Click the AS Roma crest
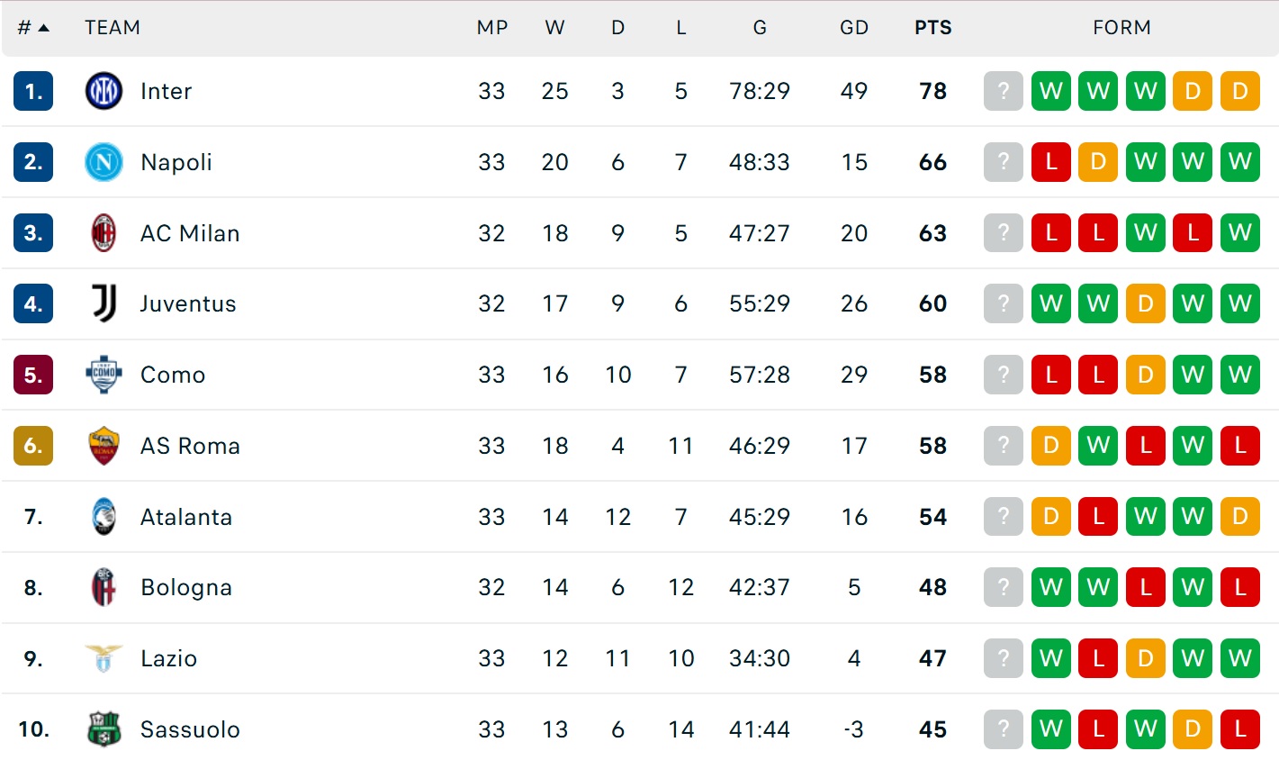 (x=104, y=446)
